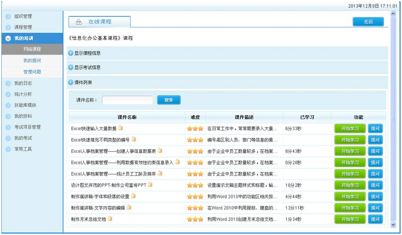Click the 搜索 button
Image resolution: width=402 pixels, height=235 pixels.
point(169,100)
